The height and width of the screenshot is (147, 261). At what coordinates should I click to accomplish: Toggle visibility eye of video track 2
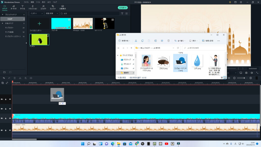coord(10,118)
